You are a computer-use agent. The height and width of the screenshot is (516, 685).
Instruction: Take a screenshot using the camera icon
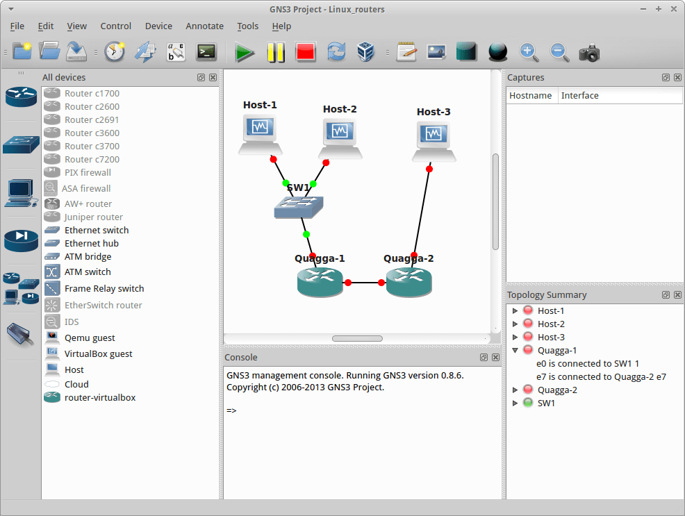coord(589,51)
